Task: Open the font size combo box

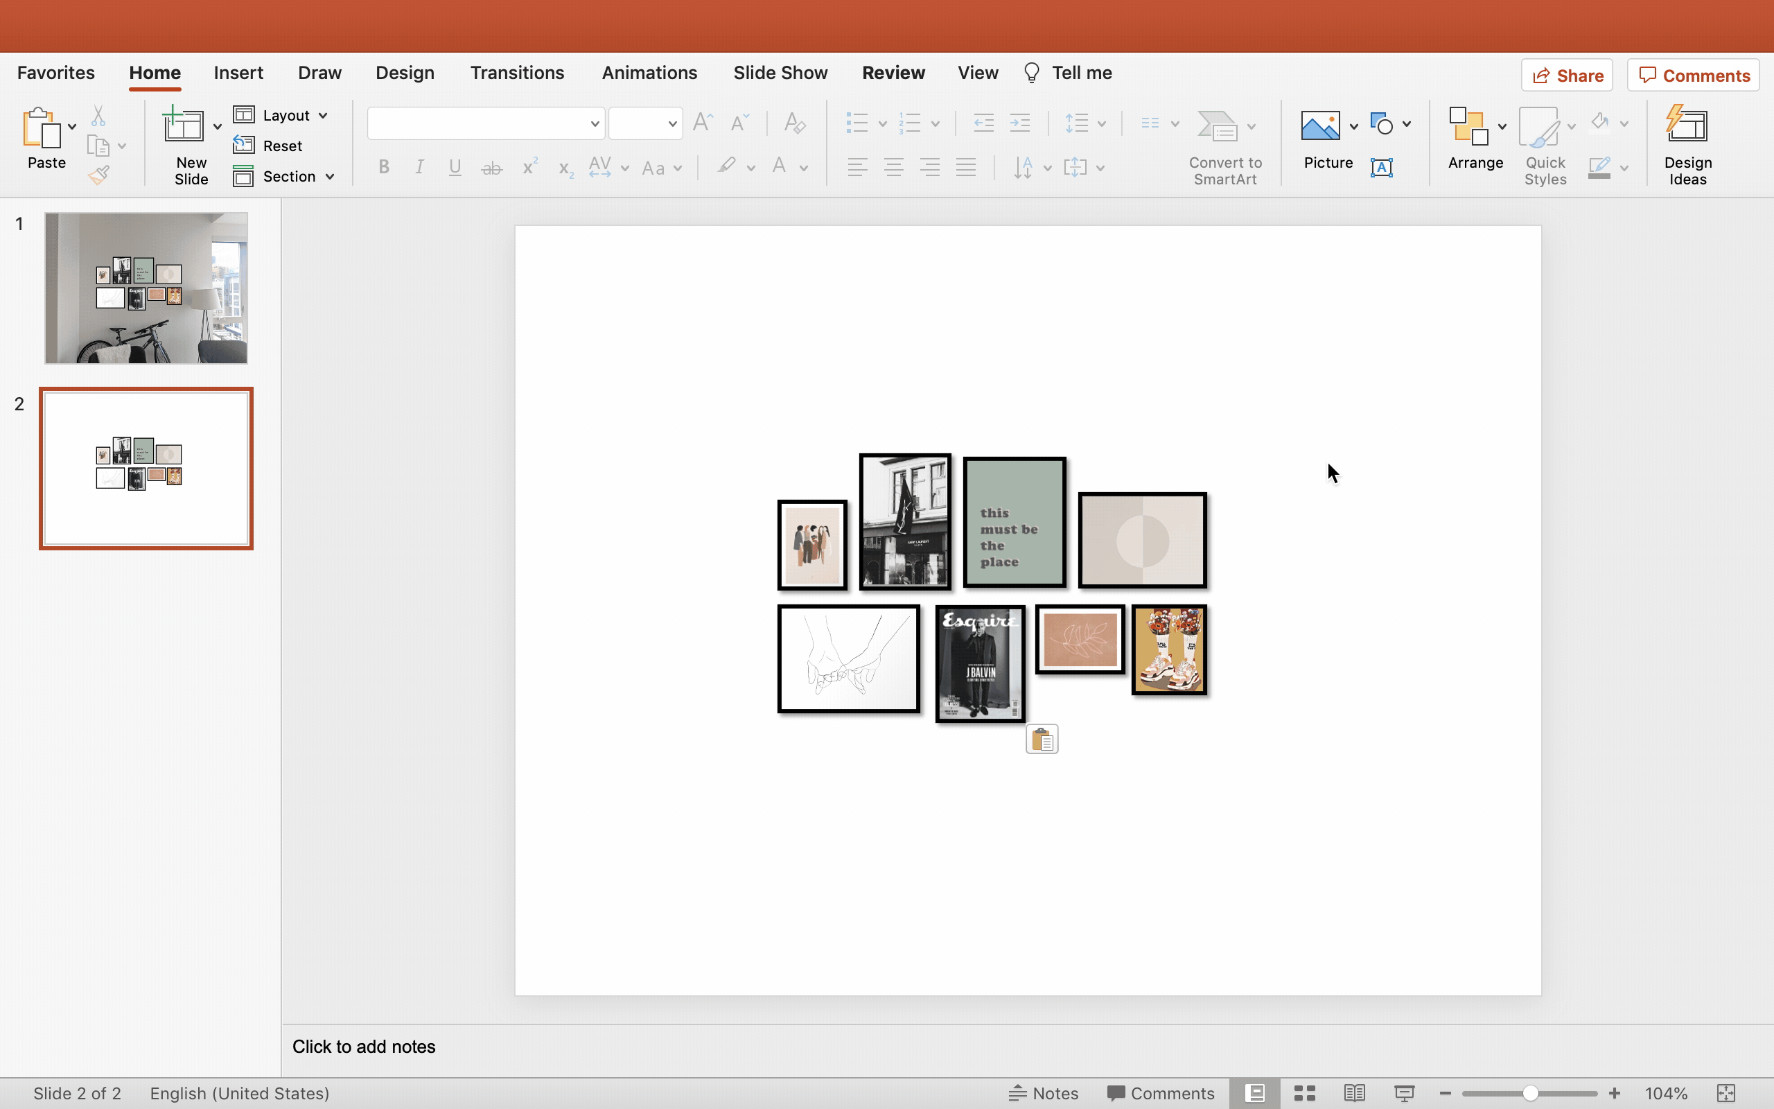Action: 645,123
